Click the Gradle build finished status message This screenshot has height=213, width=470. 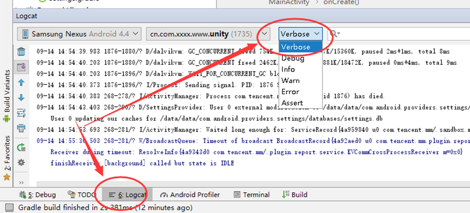105,207
